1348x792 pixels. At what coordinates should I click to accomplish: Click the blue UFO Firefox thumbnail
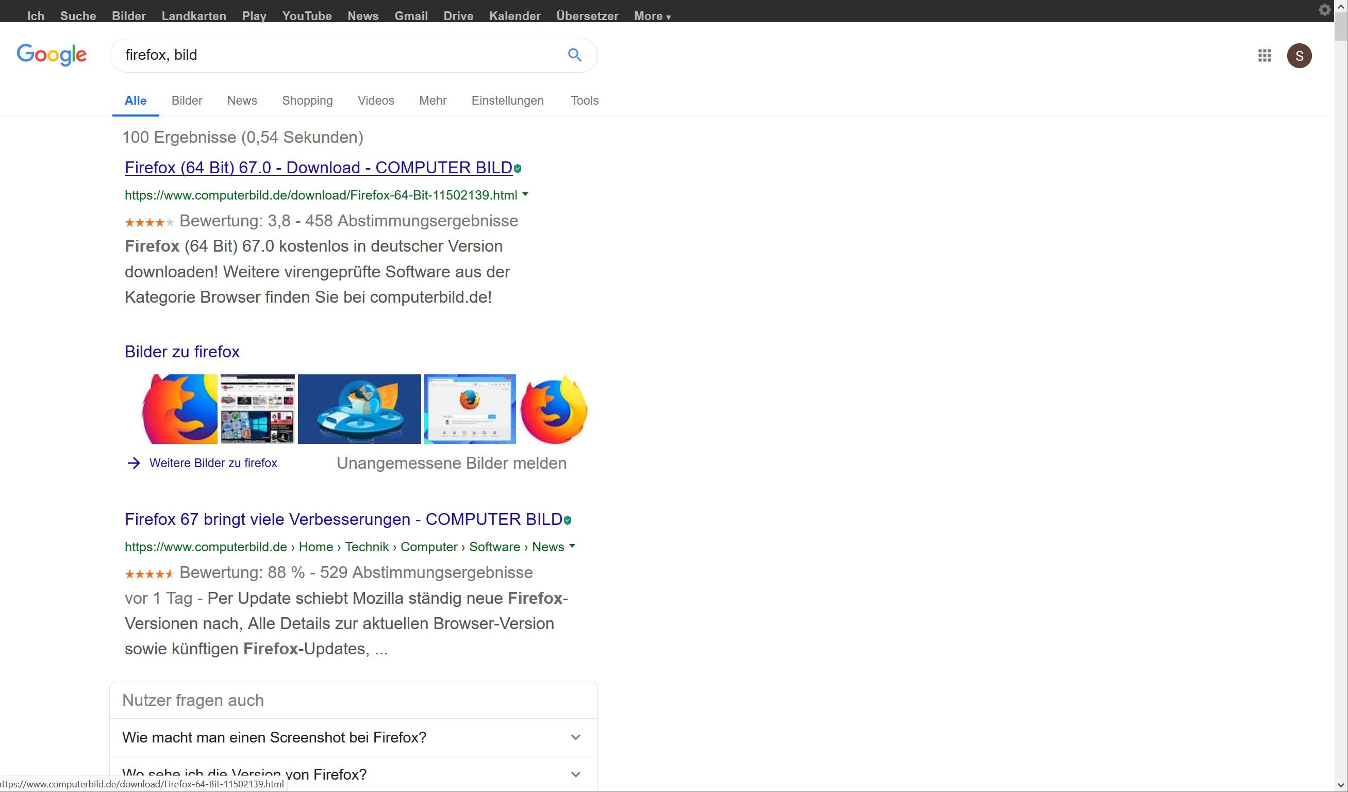(x=359, y=409)
